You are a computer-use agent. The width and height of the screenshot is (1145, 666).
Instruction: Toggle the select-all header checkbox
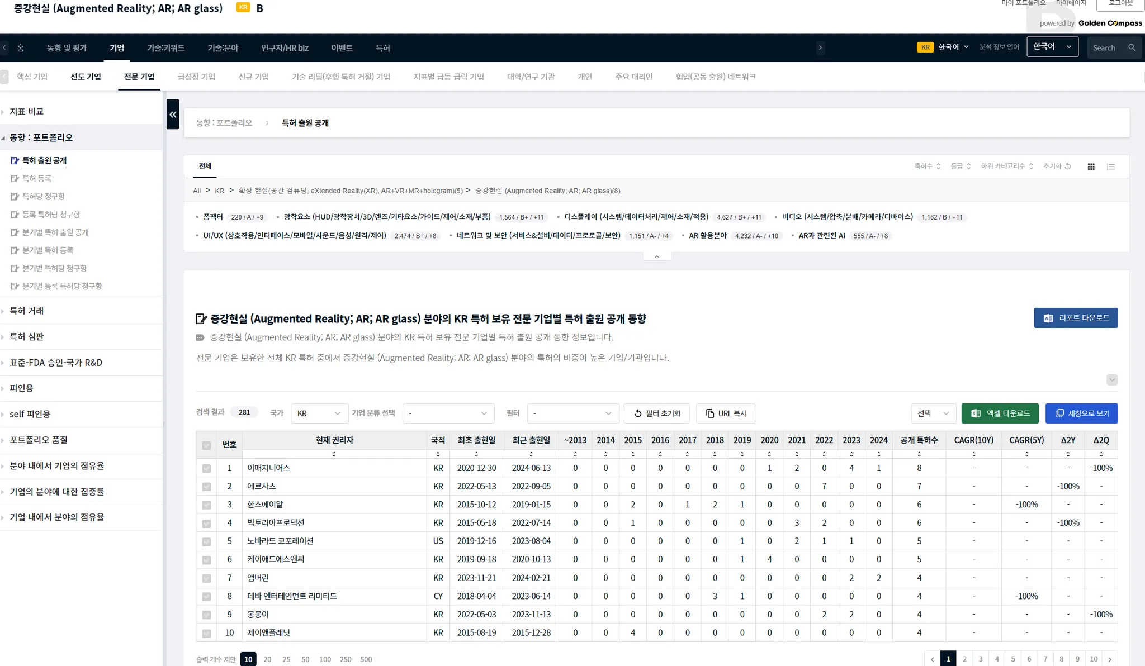206,445
